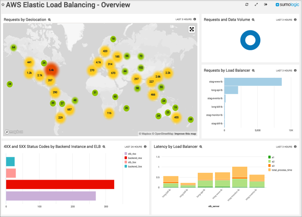Click the OpenStreetMap attribution link
302x217 pixels.
[163, 134]
